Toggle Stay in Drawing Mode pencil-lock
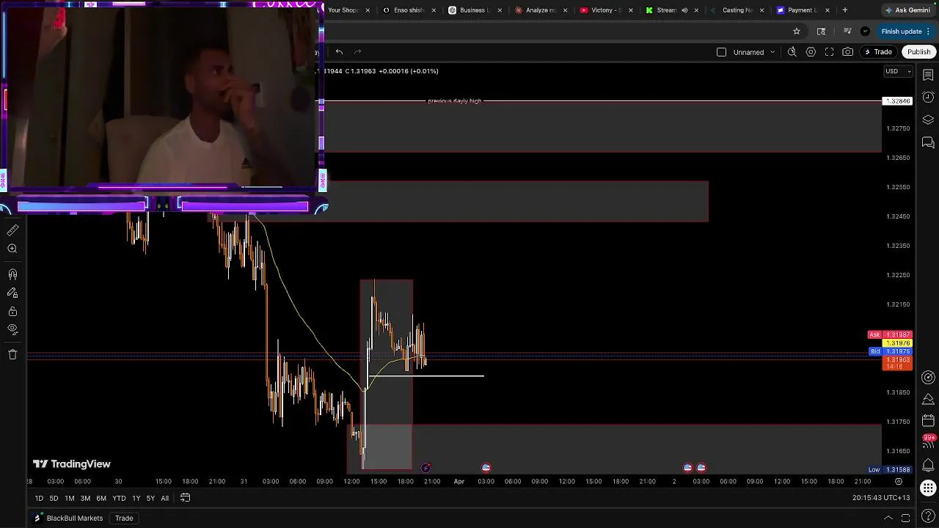 [x=12, y=293]
